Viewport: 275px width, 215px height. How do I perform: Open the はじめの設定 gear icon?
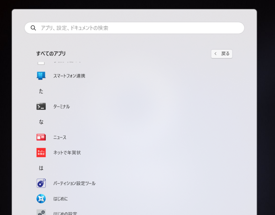[x=41, y=212]
